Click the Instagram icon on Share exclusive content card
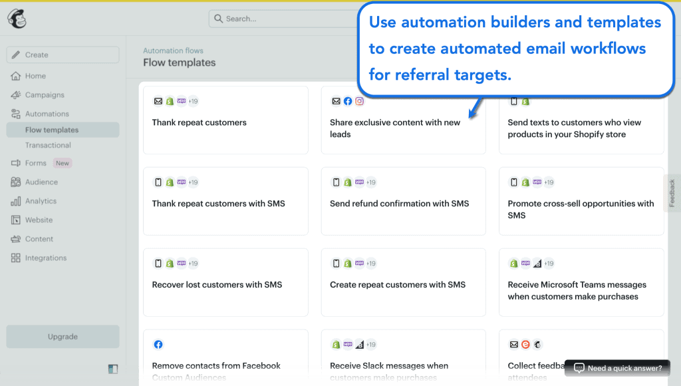The image size is (681, 386). 359,100
